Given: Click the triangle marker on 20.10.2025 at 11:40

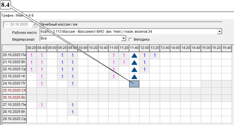Looking at the screenshot, I should pyautogui.click(x=134, y=55).
